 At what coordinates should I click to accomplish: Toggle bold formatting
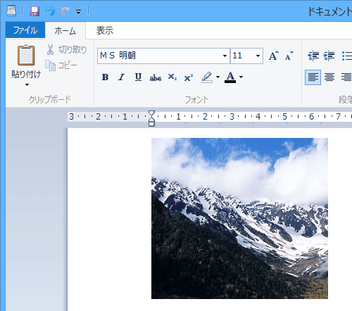point(105,77)
